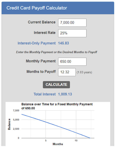Viewport: 117px width, 148px height.
Task: Click the Months to Payoff field
Action: (x=67, y=72)
